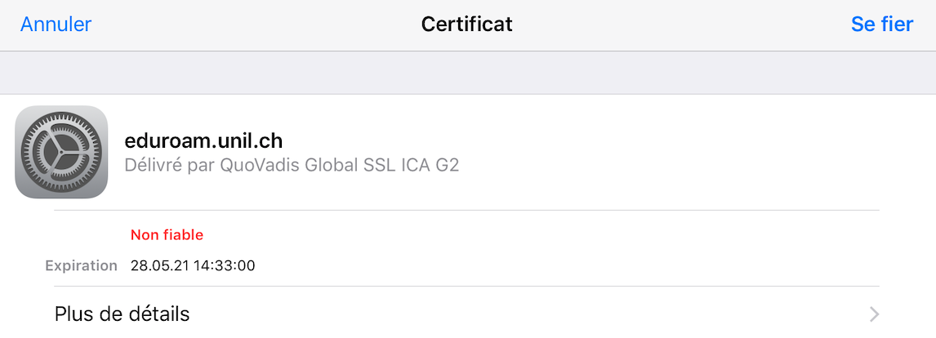Tap Annuler to cancel
Image resolution: width=936 pixels, height=338 pixels.
click(56, 24)
